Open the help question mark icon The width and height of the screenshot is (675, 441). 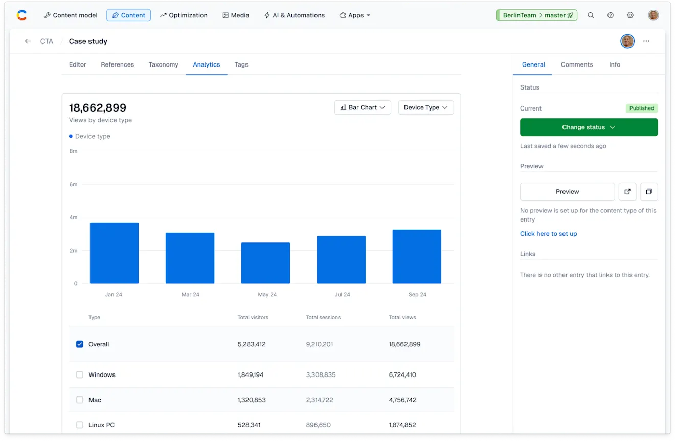coord(610,15)
